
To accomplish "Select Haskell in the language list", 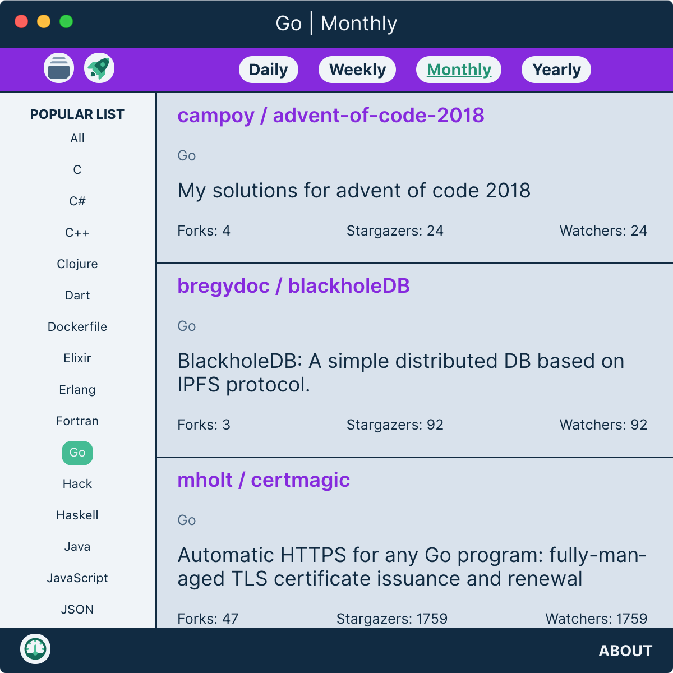I will click(x=77, y=515).
